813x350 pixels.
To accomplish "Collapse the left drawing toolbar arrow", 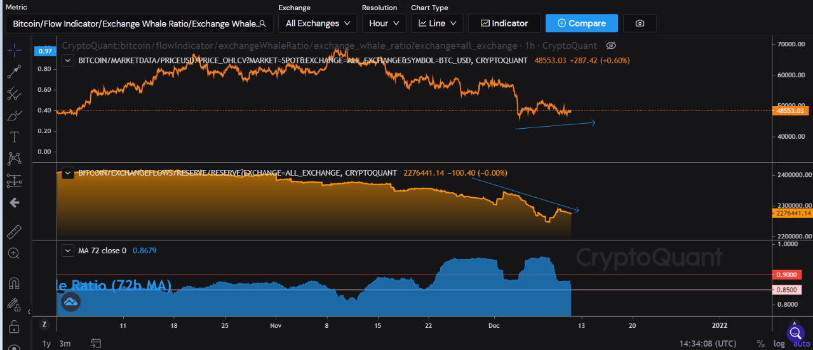I will click(x=29, y=312).
